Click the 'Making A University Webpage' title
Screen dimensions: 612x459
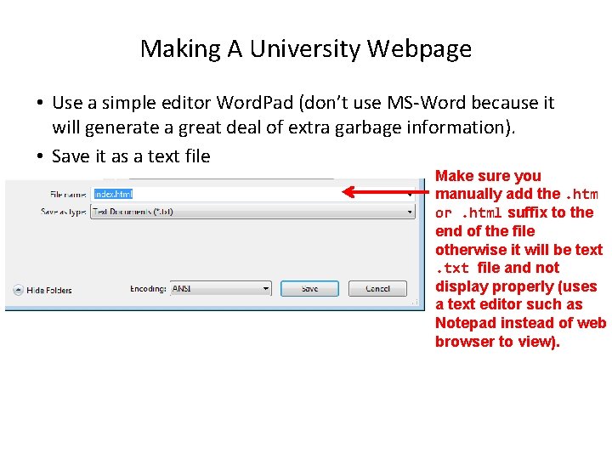click(306, 48)
